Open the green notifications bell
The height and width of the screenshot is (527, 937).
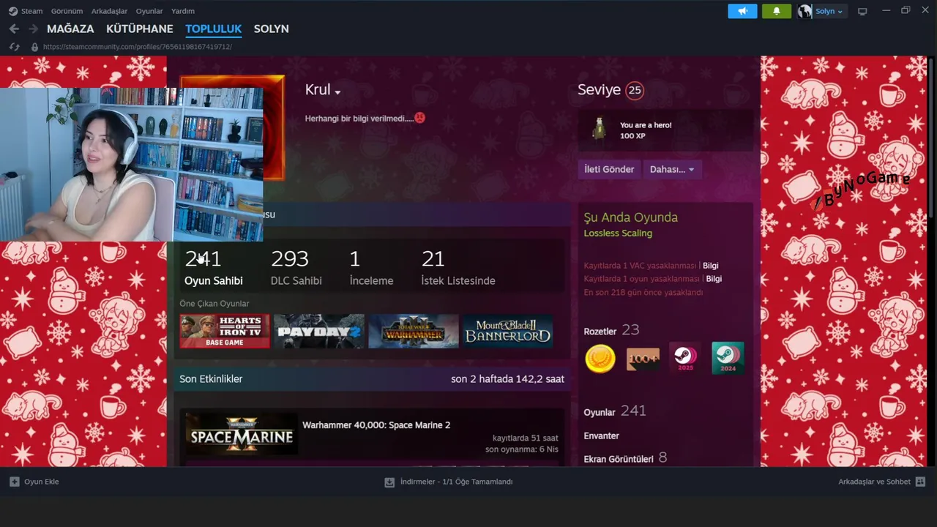(x=776, y=11)
